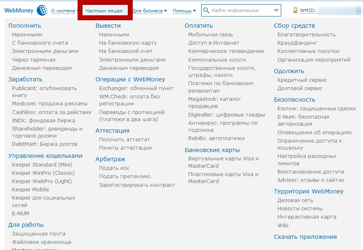The width and height of the screenshot is (363, 250).
Task: Select 'Keeper WebPro (Light)'
Action: tap(41, 181)
